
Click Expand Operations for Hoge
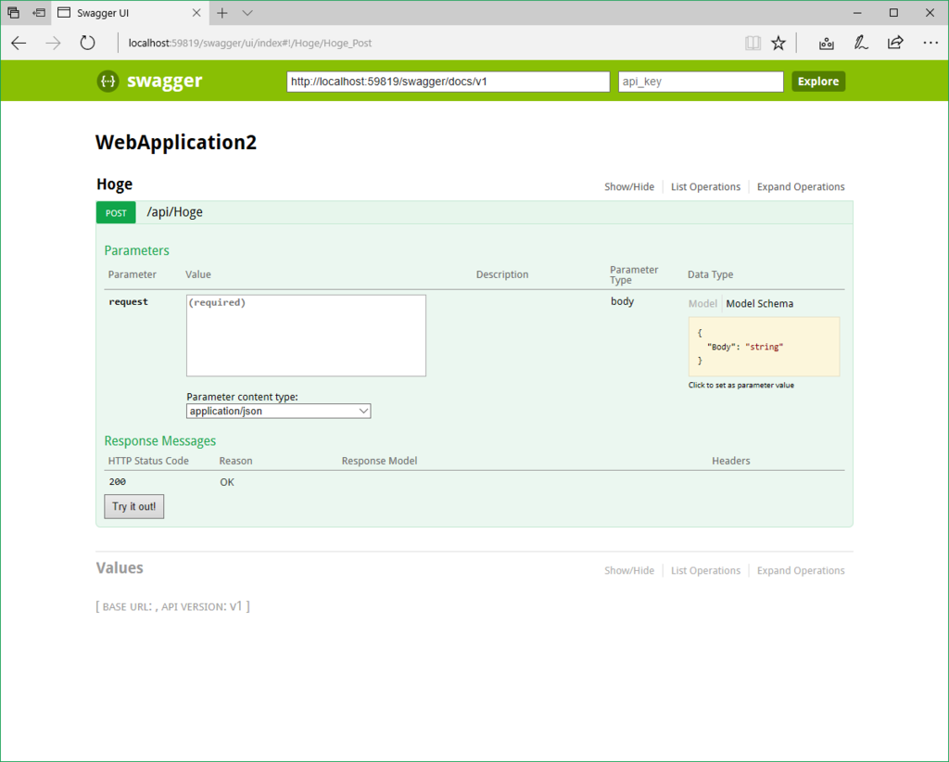tap(801, 187)
